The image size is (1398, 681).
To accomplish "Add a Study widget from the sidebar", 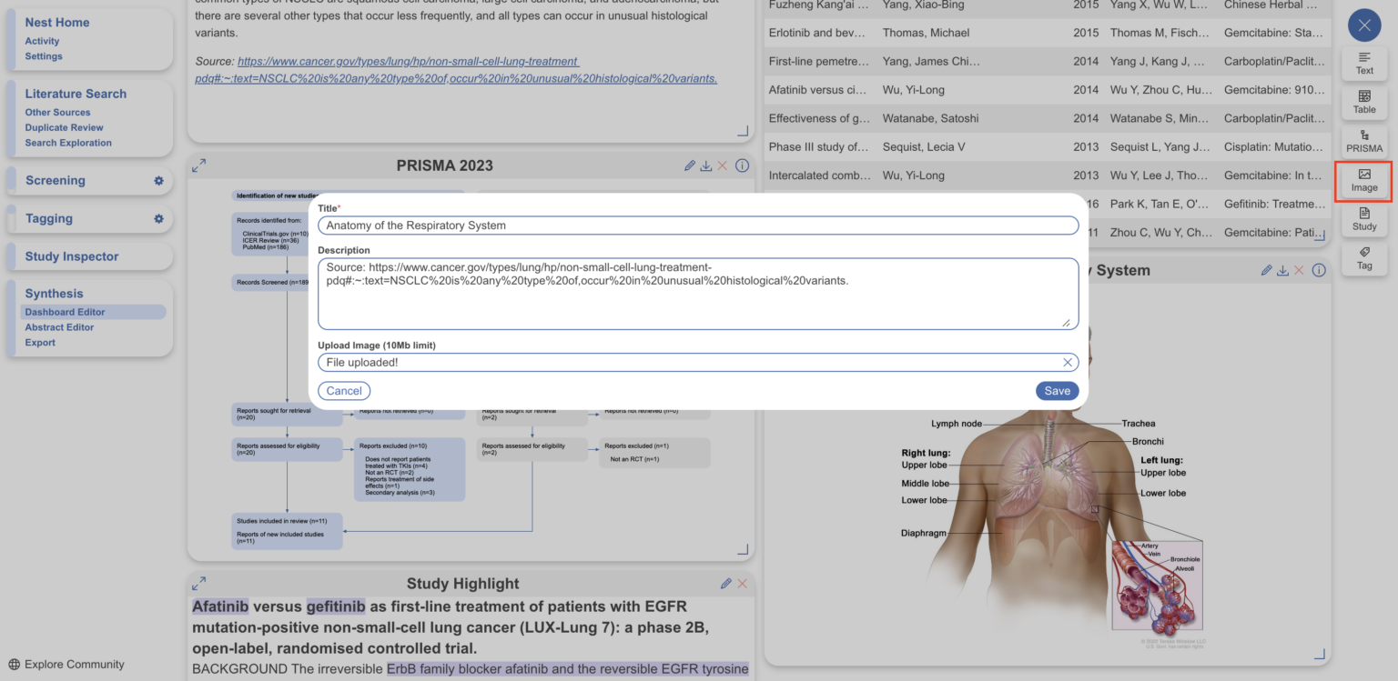I will pyautogui.click(x=1363, y=218).
